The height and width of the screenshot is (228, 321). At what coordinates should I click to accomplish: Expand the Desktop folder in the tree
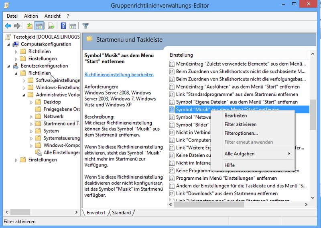[31, 102]
